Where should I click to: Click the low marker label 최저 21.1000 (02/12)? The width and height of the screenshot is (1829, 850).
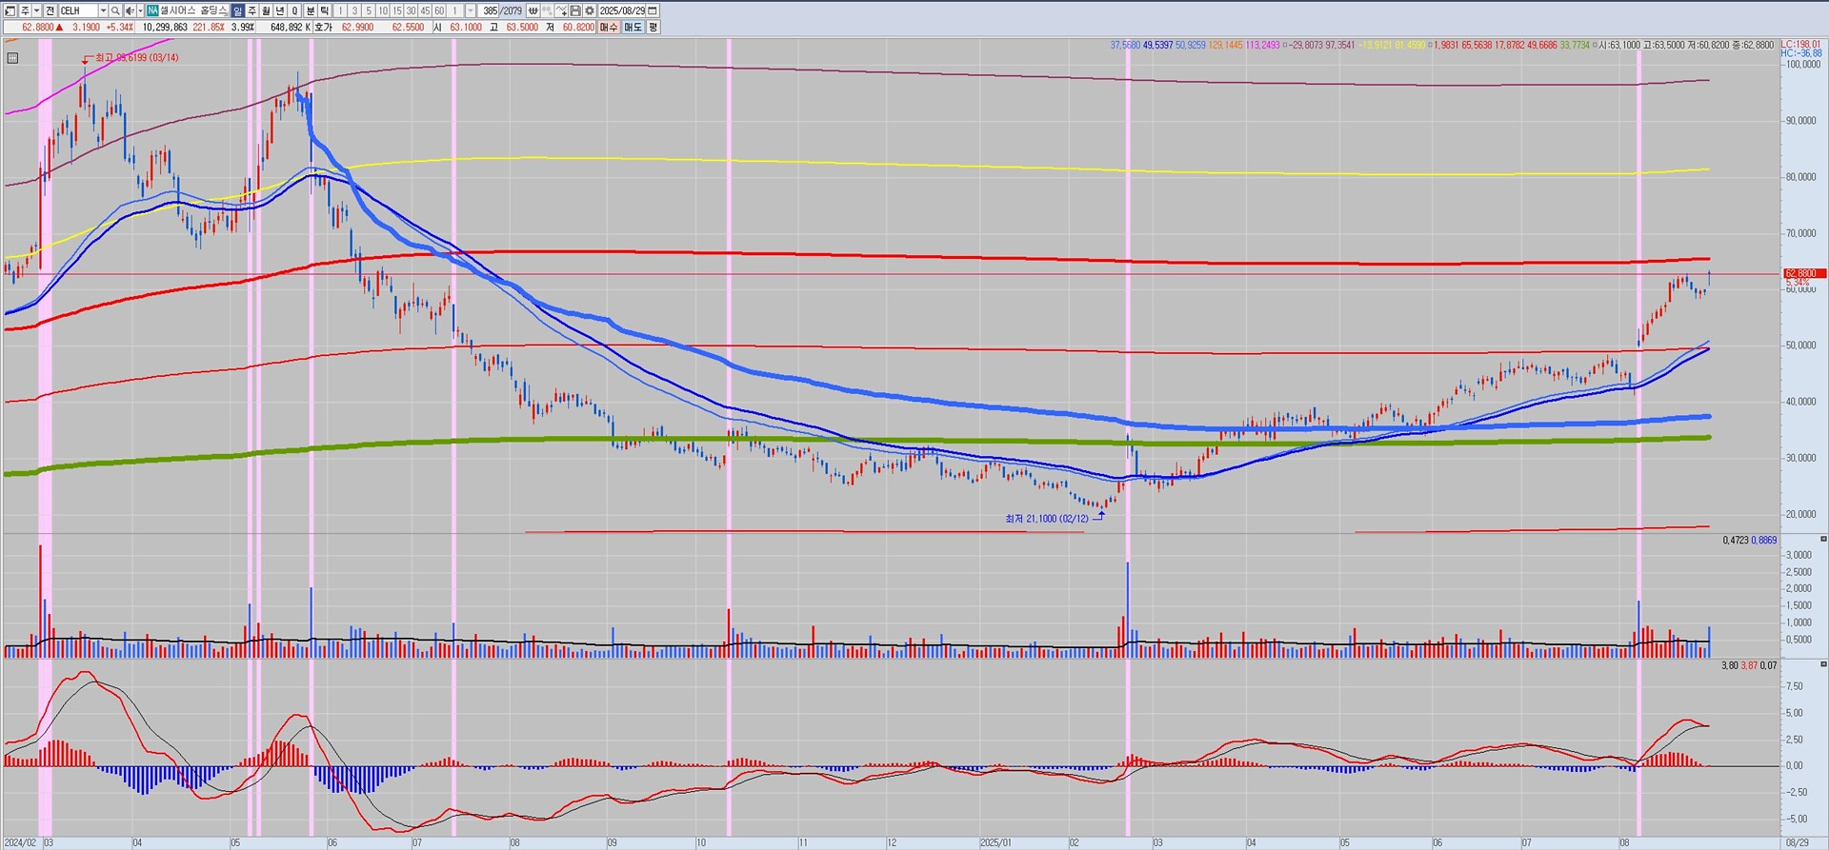point(1047,519)
